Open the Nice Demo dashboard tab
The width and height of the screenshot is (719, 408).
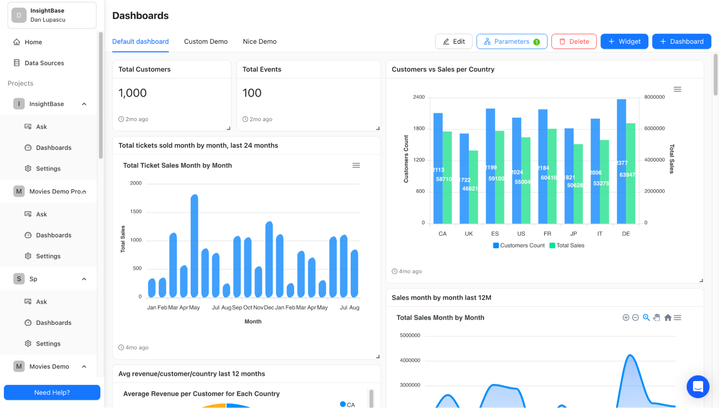coord(259,41)
